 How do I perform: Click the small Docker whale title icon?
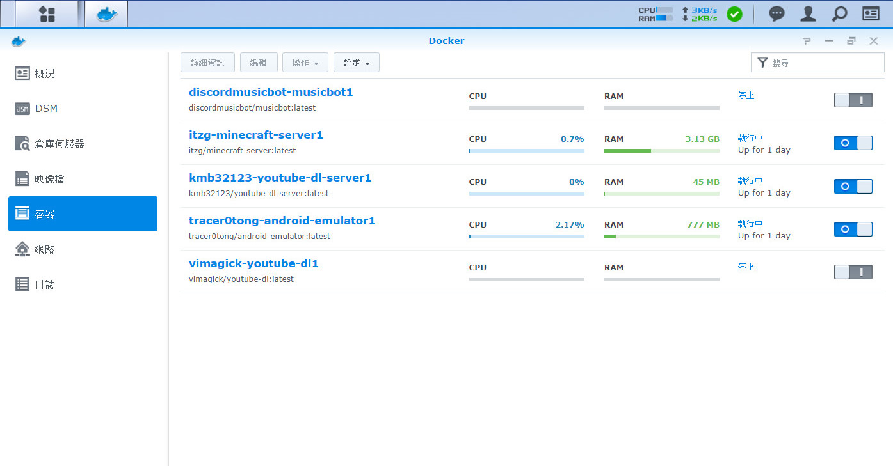click(19, 42)
